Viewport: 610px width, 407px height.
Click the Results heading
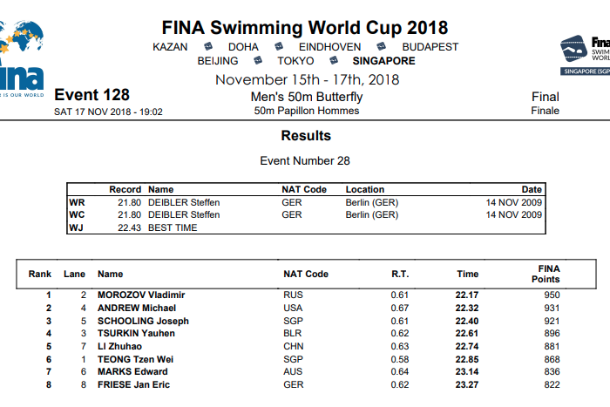(306, 136)
